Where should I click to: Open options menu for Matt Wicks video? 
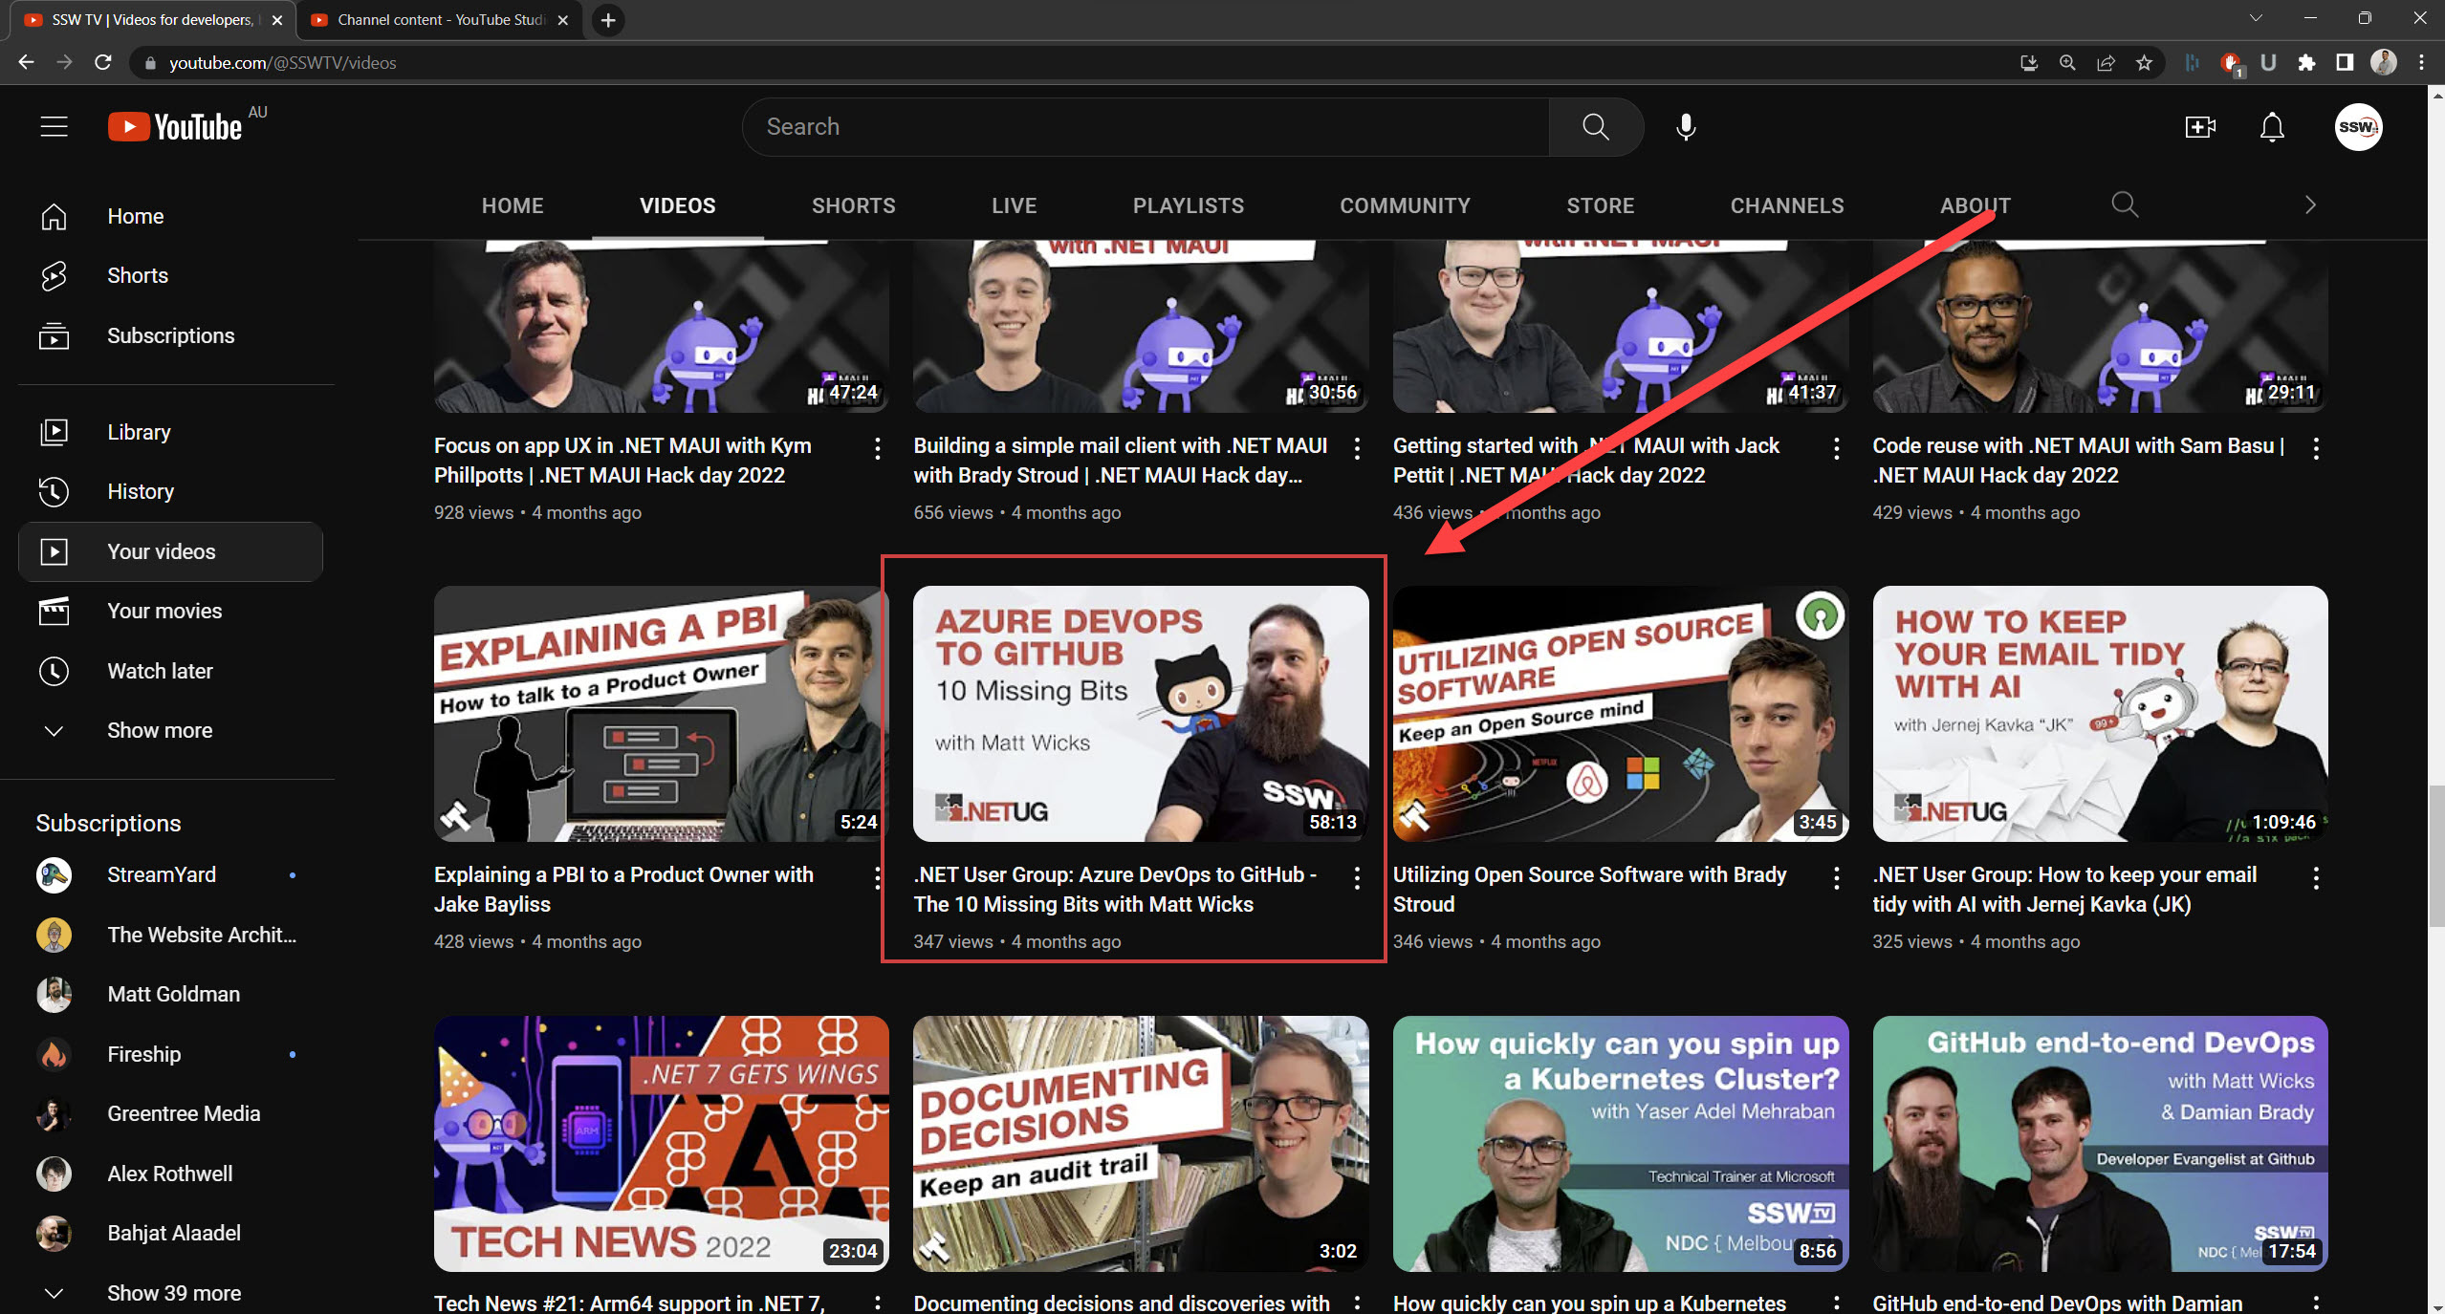coord(1357,877)
